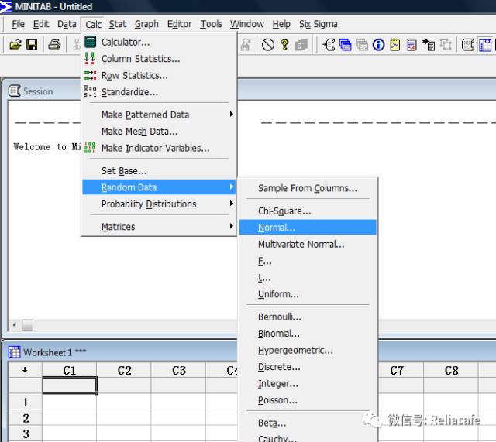The image size is (496, 442).
Task: Select Normal random data option
Action: point(308,228)
